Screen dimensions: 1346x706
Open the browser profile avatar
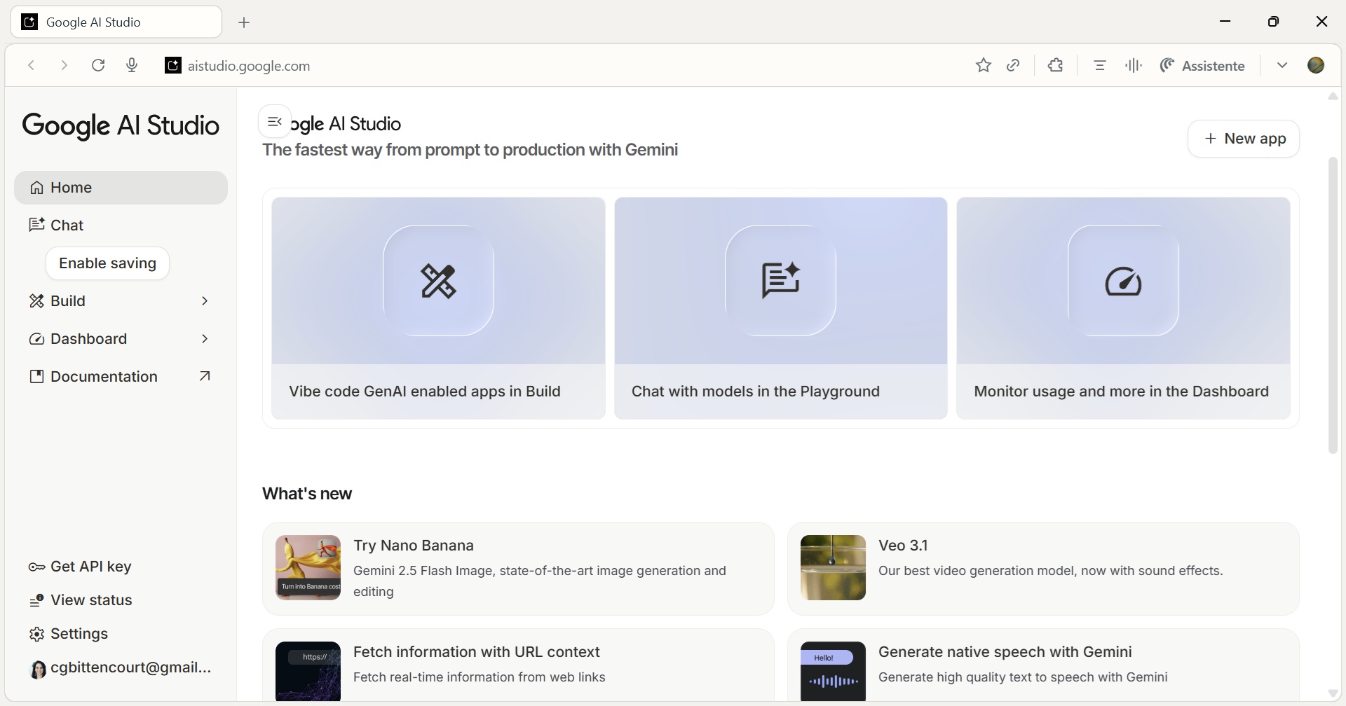[1316, 65]
